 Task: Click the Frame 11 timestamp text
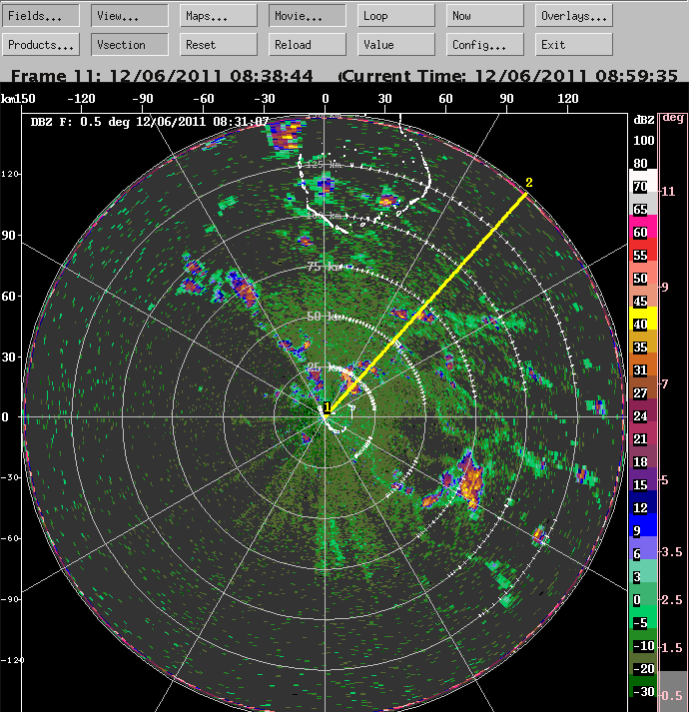[162, 75]
